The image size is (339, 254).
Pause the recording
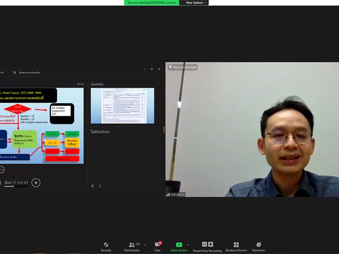tap(204, 244)
